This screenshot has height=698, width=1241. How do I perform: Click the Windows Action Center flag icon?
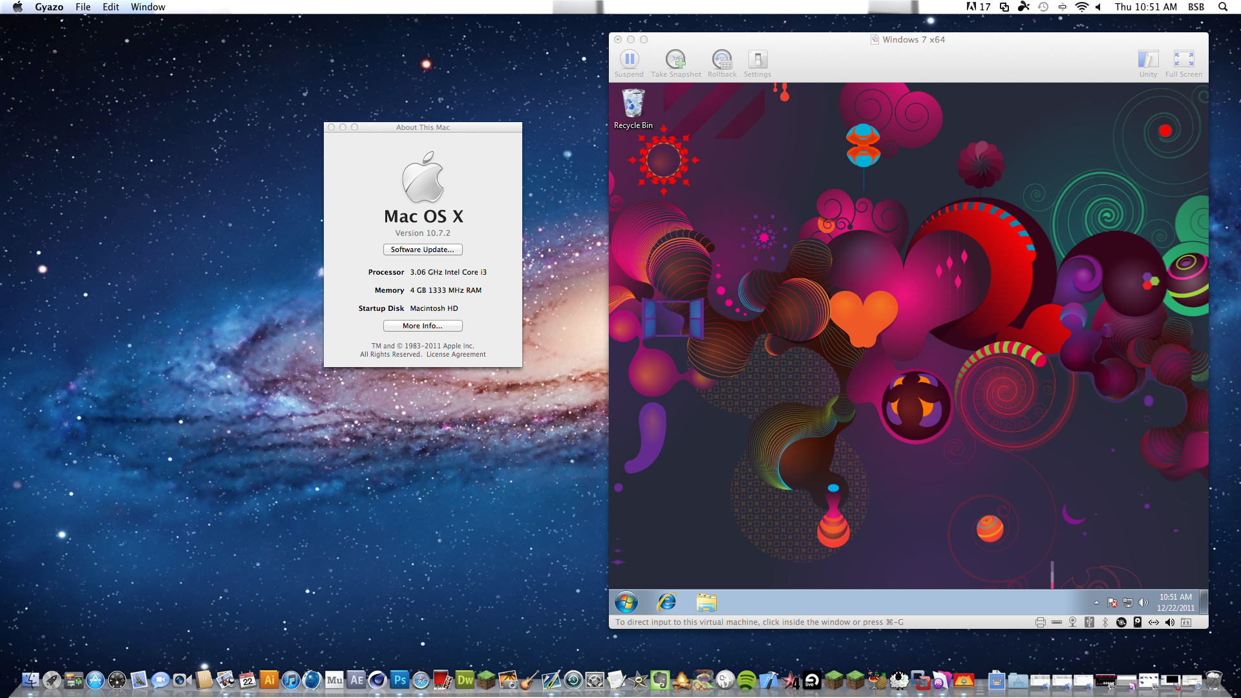click(1112, 602)
